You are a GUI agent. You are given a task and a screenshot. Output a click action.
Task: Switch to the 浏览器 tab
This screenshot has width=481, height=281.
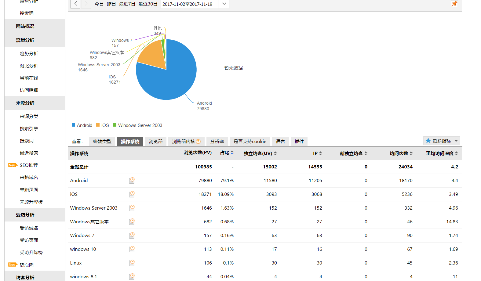155,142
